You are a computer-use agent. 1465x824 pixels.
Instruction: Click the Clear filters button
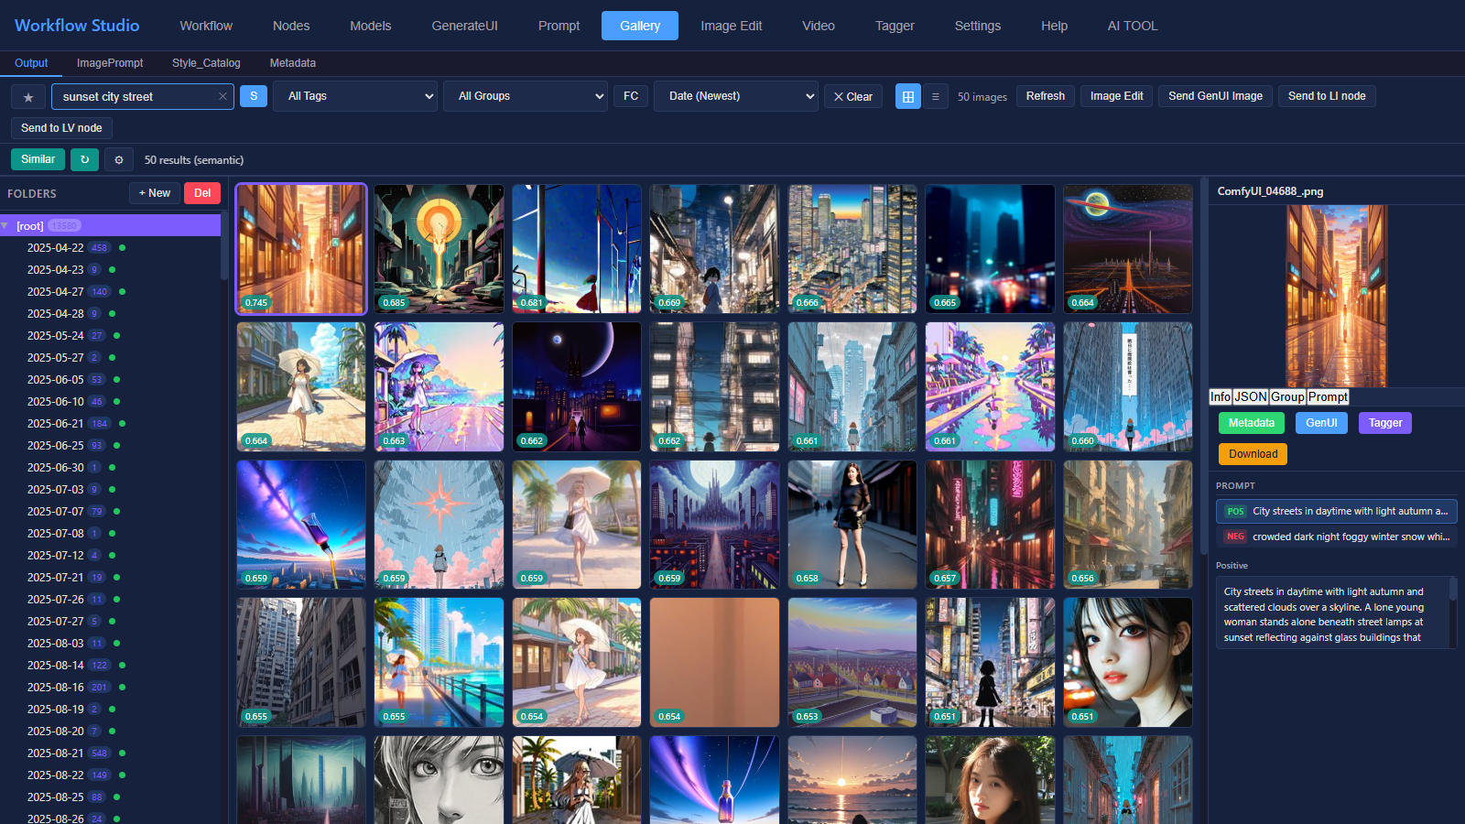853,97
